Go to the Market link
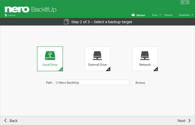The image size is (195, 125). click(141, 15)
